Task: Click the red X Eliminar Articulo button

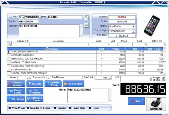Action: click(x=16, y=84)
